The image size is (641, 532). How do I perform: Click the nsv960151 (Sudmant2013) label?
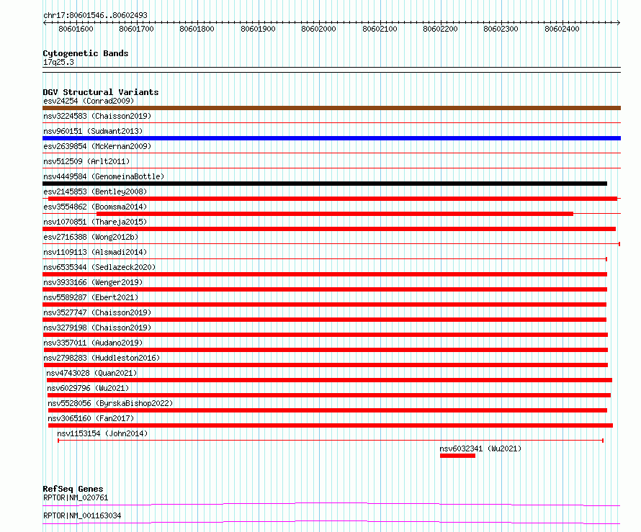click(93, 131)
